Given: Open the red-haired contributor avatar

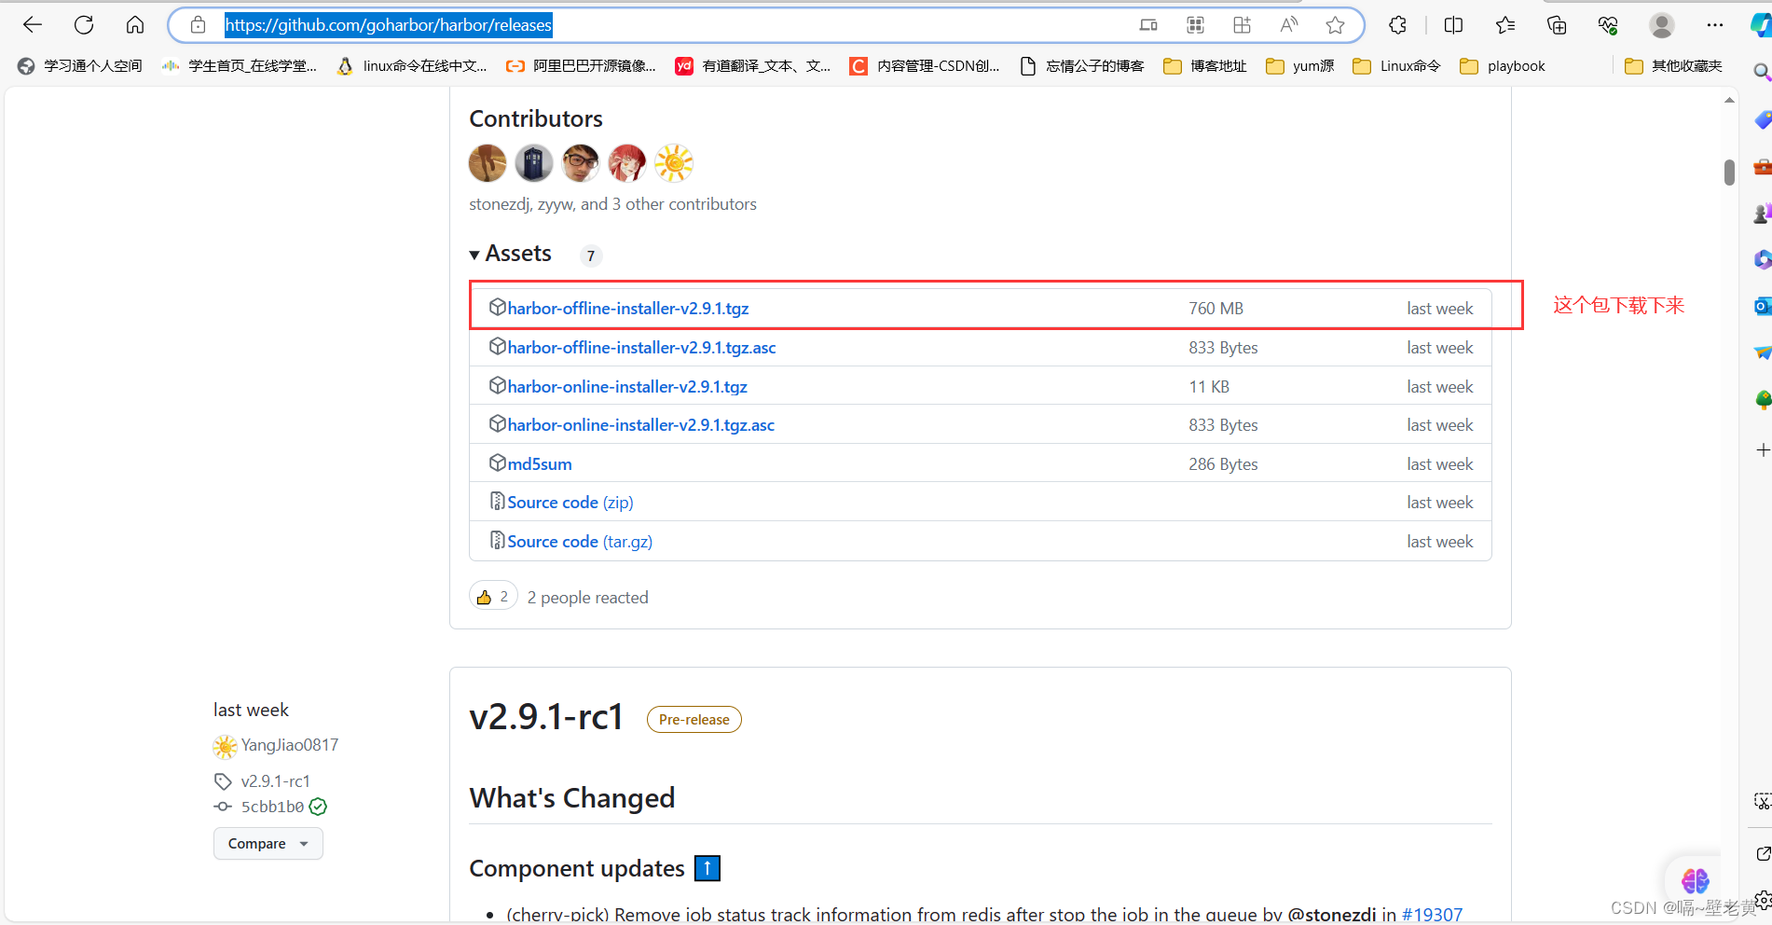Looking at the screenshot, I should [x=627, y=163].
